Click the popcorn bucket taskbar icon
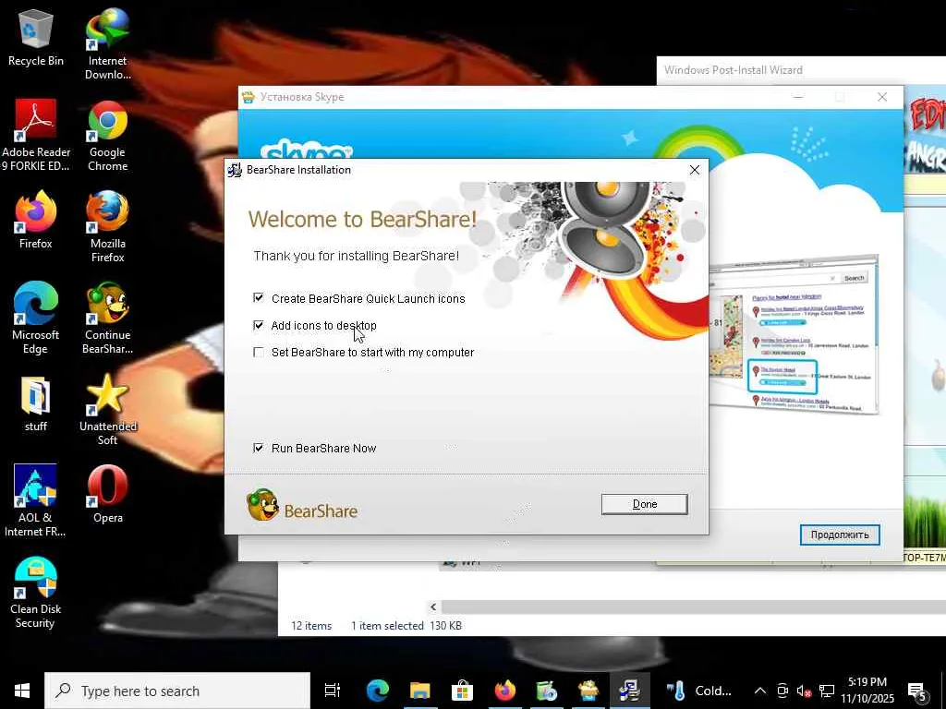This screenshot has width=946, height=709. 588,691
